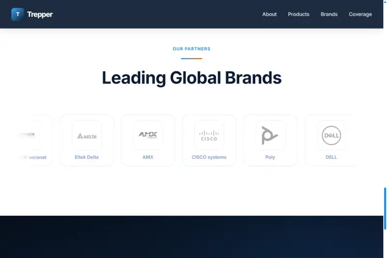387x258 pixels.
Task: Go to the About nav item
Action: pos(269,15)
